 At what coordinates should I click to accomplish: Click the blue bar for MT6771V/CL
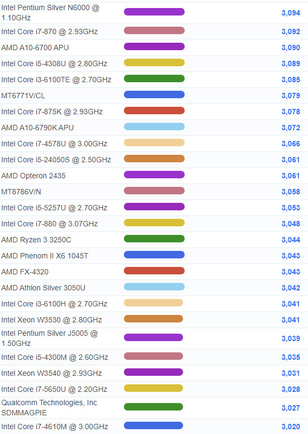coord(154,94)
